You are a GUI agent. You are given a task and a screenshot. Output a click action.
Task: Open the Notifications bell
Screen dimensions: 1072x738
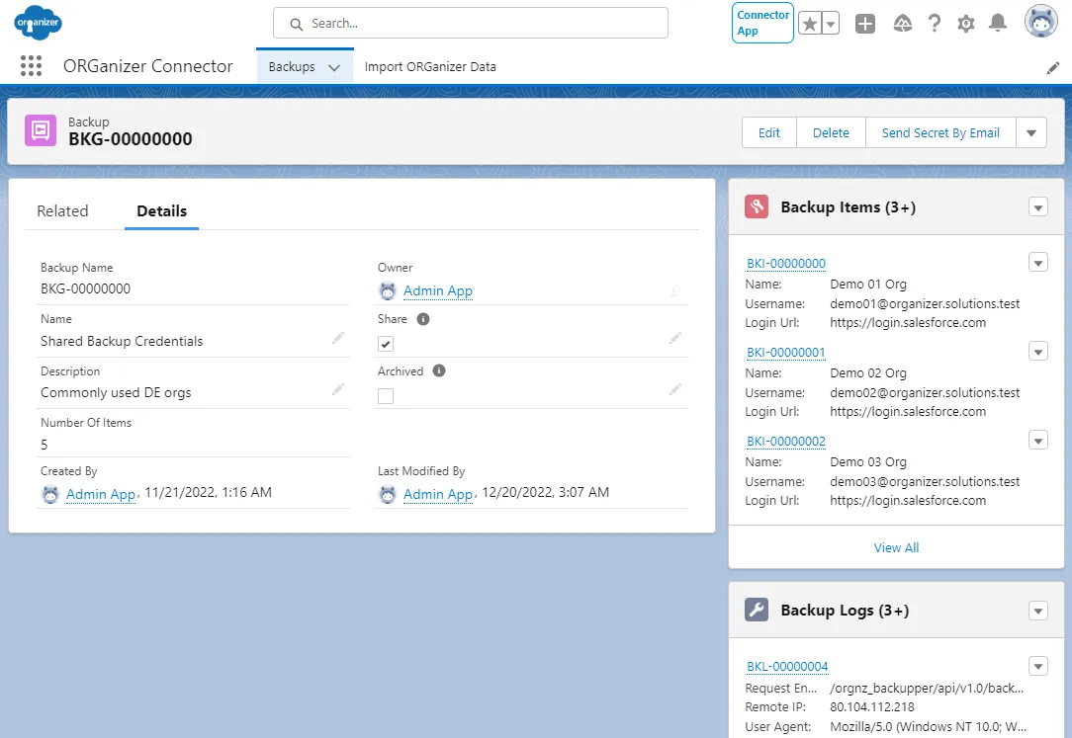(998, 23)
